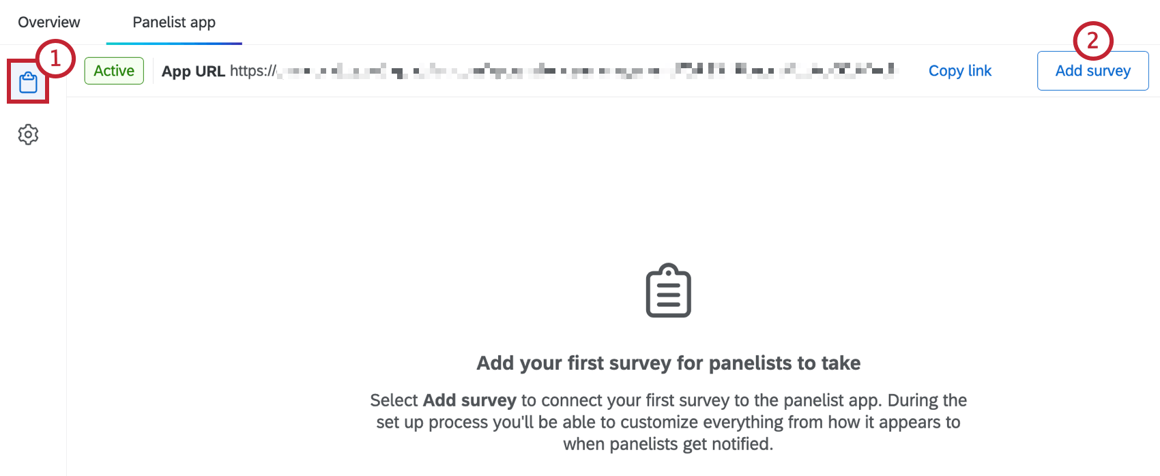Click the sidebar icon highlighted by marker 1
1160x476 pixels.
point(27,83)
